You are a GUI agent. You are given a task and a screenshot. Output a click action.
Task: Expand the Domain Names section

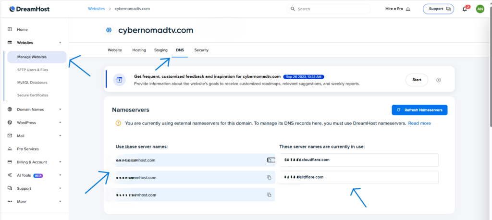[60, 110]
